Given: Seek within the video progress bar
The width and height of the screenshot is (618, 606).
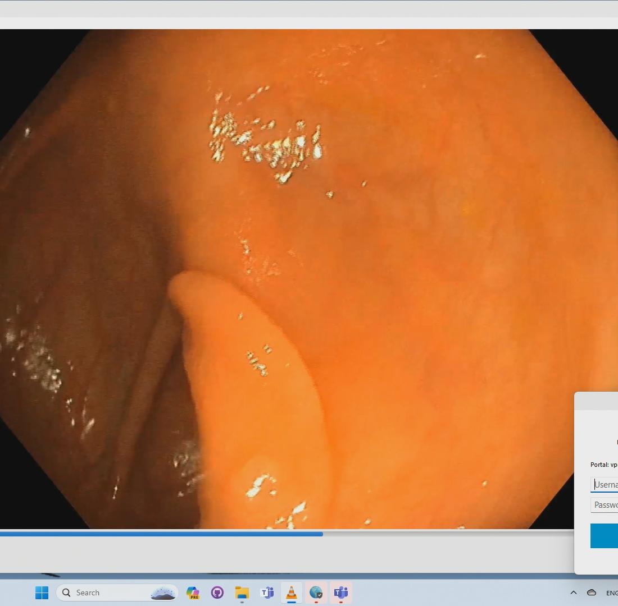Looking at the screenshot, I should (287, 534).
